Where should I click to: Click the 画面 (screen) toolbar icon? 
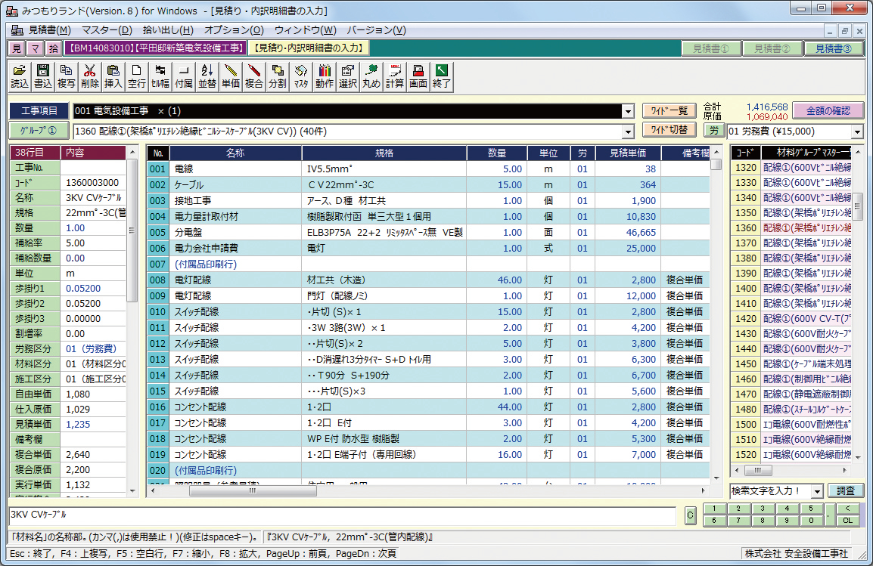(x=418, y=76)
